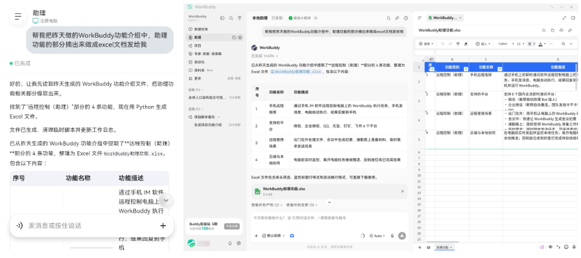Image resolution: width=581 pixels, height=258 pixels.
Task: Open notifications bell in the sidebar footer
Action: (x=229, y=243)
